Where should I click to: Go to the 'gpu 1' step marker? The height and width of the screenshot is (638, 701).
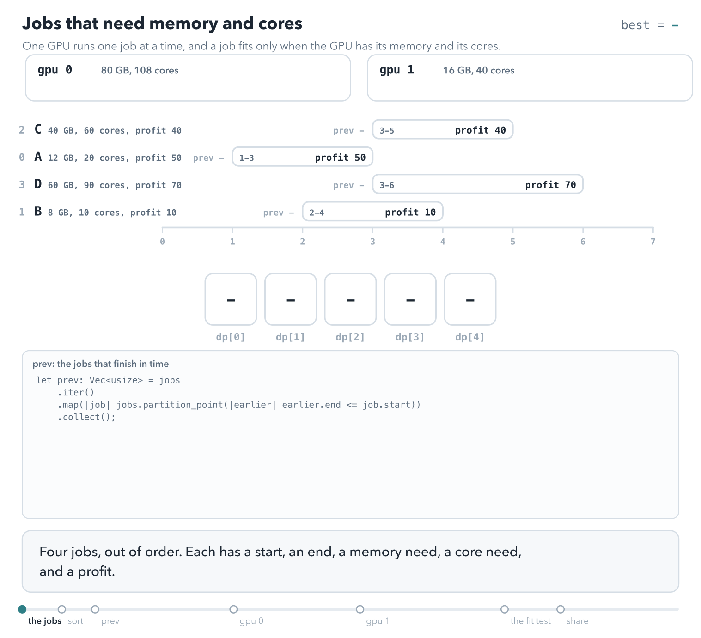(360, 609)
